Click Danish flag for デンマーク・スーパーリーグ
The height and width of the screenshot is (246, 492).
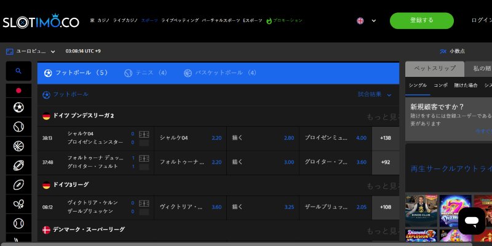47,230
